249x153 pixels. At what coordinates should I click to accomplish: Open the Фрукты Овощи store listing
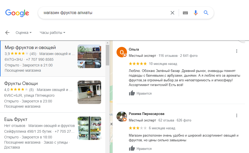pos(53,95)
